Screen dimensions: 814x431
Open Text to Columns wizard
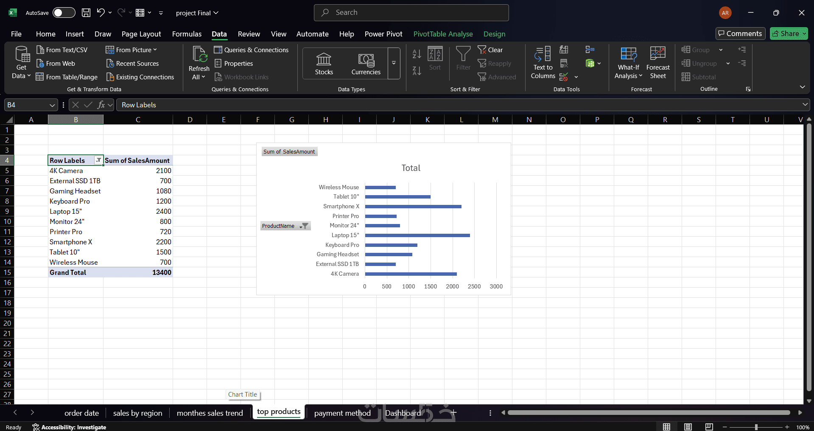point(543,63)
